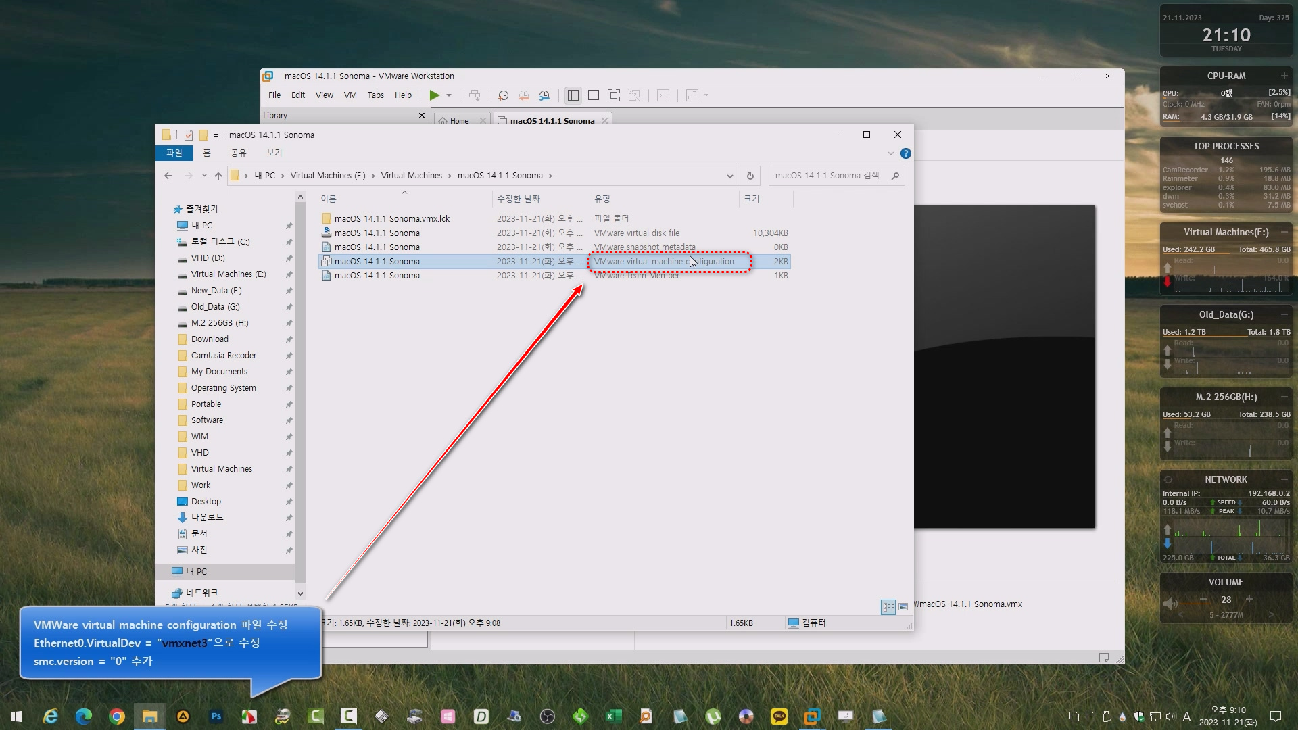Sort files by the 크기 column header
Viewport: 1298px width, 730px height.
point(765,199)
